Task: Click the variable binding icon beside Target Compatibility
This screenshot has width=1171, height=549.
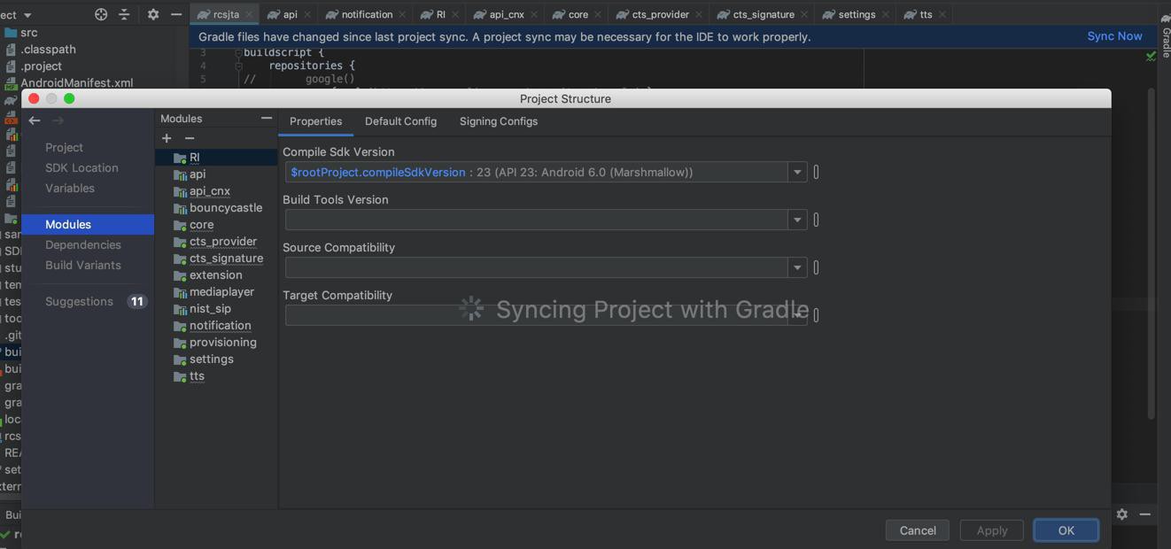Action: [x=816, y=315]
